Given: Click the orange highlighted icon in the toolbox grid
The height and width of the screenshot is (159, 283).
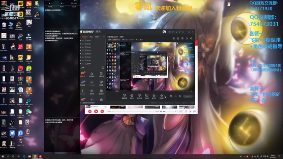Looking at the screenshot, I should (x=83, y=73).
